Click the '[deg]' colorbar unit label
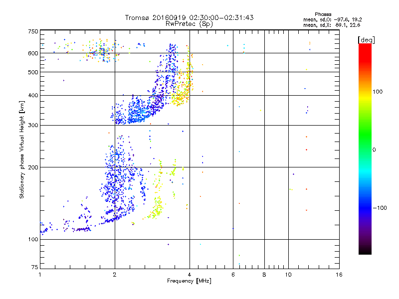This screenshot has width=399, height=299. (x=366, y=40)
